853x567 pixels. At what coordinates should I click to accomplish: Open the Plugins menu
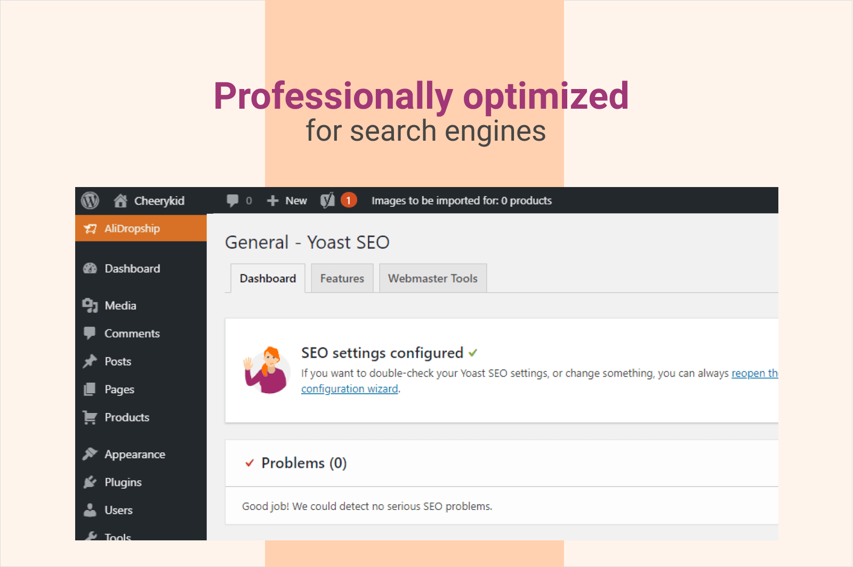coord(123,482)
